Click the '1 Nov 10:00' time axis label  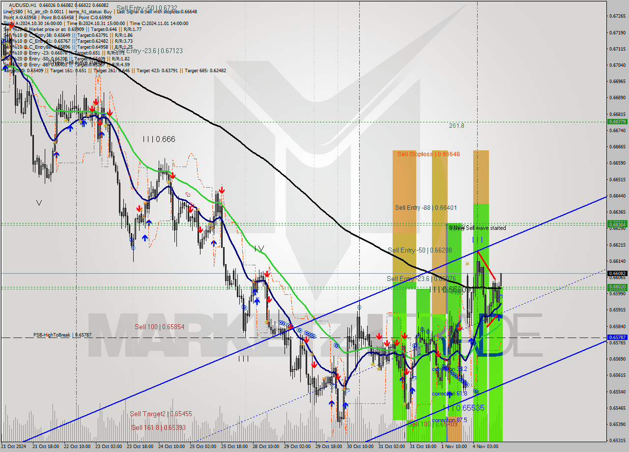(x=454, y=447)
